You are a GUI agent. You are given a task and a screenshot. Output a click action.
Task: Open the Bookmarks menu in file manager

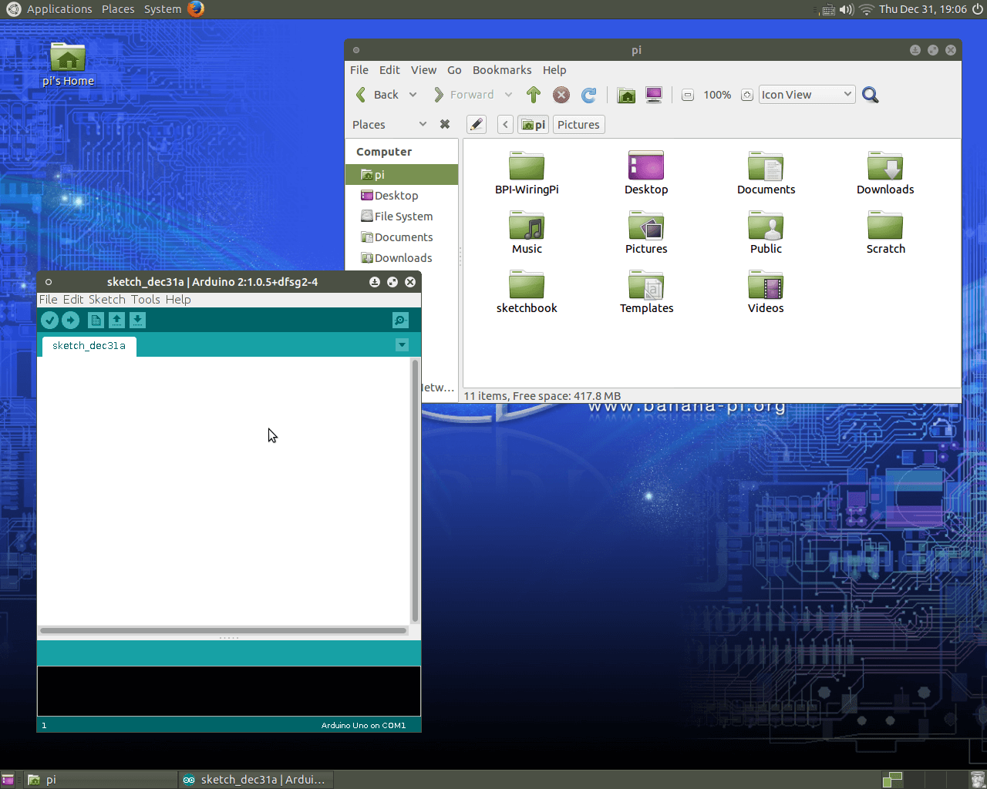coord(502,70)
